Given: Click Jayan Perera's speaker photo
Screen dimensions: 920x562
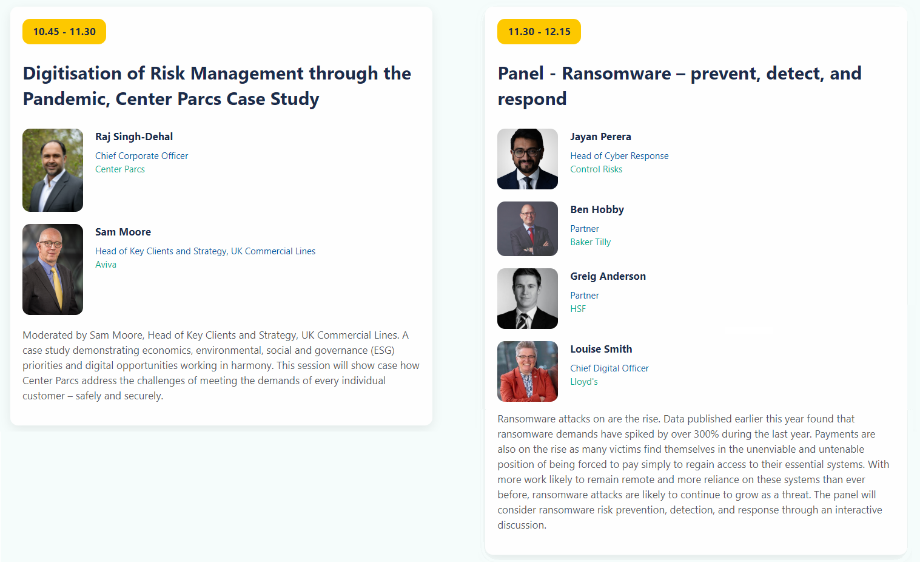Looking at the screenshot, I should tap(527, 159).
